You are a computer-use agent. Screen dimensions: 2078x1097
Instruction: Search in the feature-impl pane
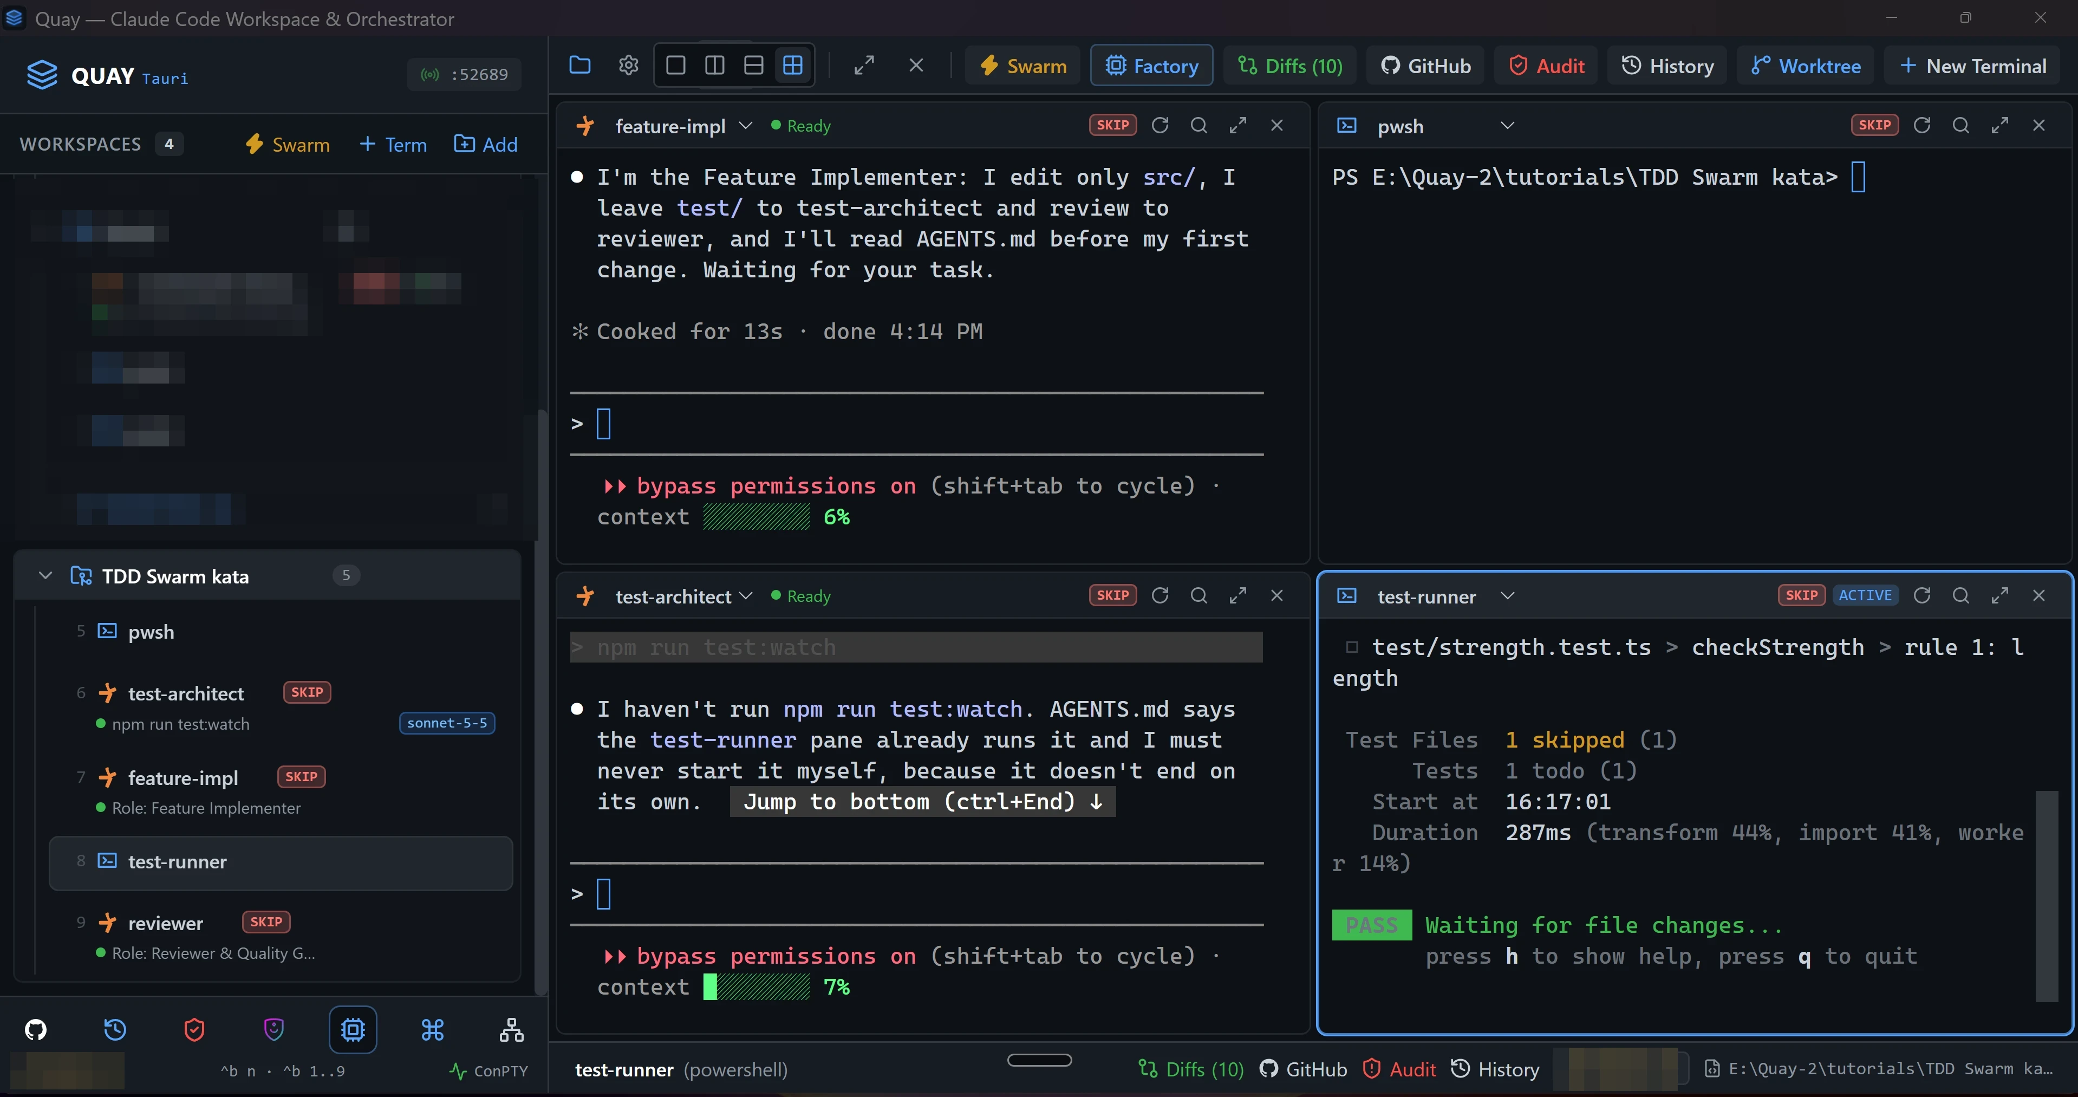click(x=1198, y=125)
